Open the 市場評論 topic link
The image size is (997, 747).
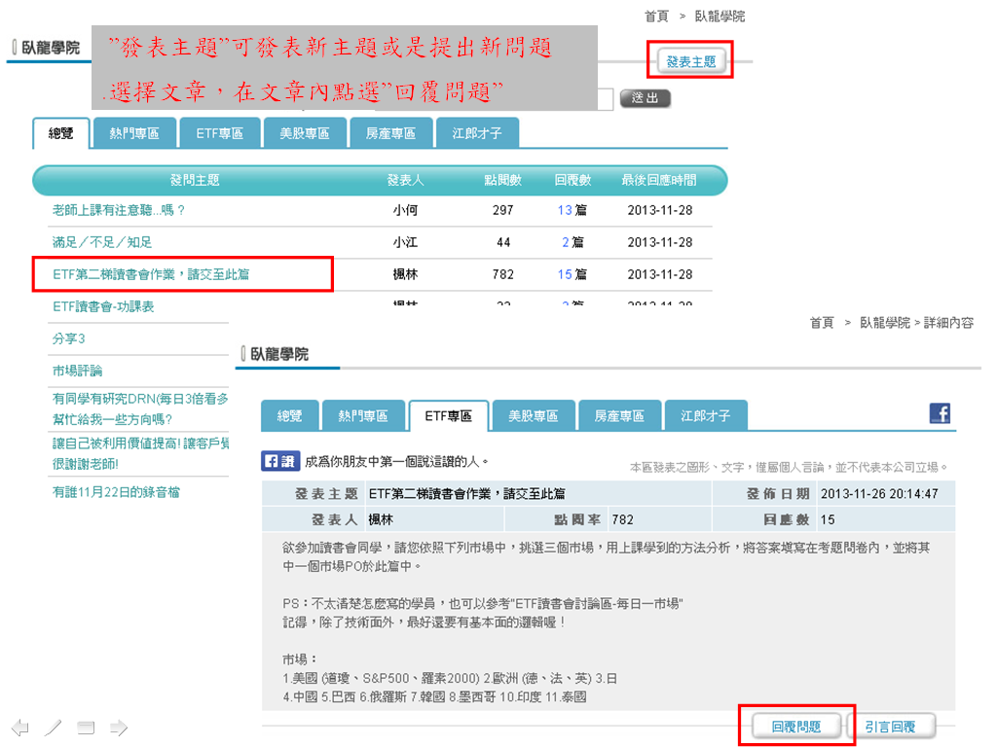point(78,371)
